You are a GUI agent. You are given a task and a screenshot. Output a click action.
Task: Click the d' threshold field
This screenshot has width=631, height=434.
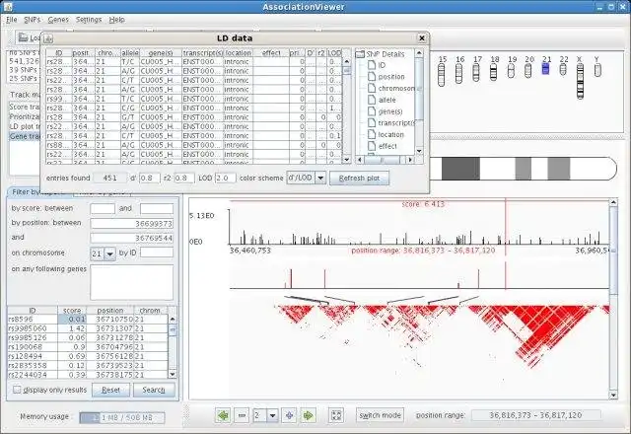pyautogui.click(x=150, y=178)
